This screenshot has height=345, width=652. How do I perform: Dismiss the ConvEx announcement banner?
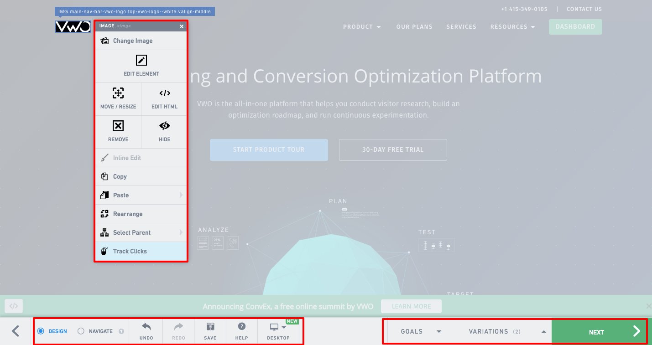pos(649,306)
